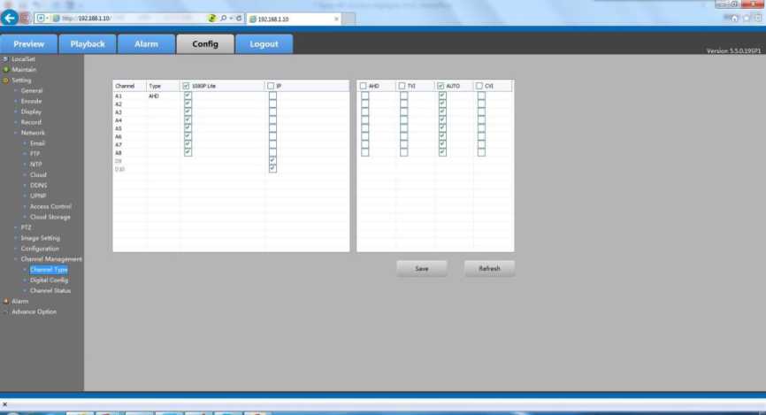Click the browser back arrow button
The height and width of the screenshot is (415, 766).
point(9,18)
